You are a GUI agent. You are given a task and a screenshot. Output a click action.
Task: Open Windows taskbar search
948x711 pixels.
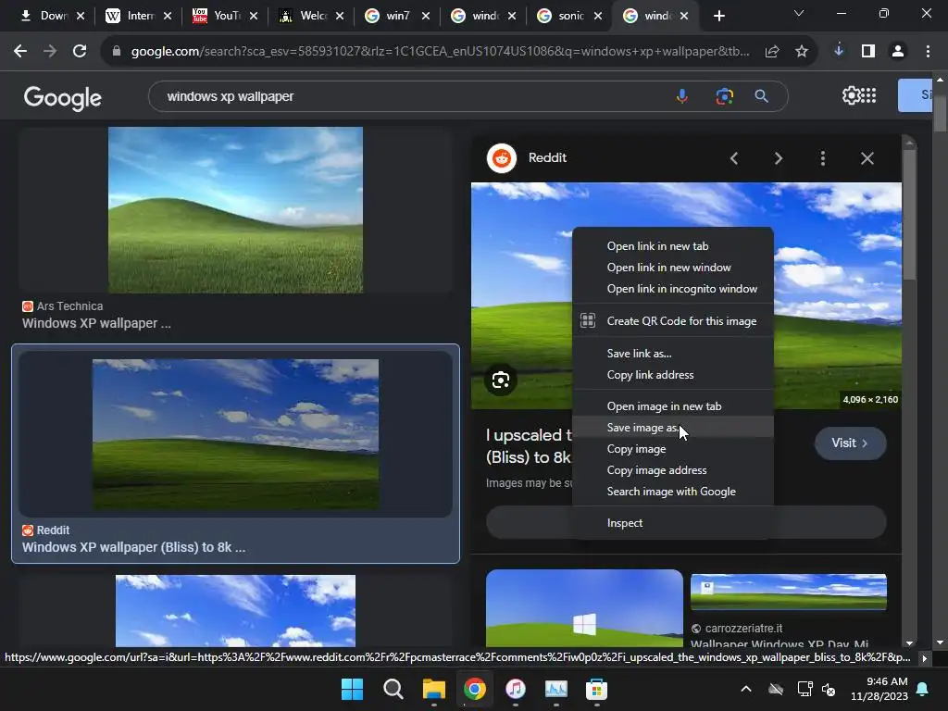[x=393, y=689]
